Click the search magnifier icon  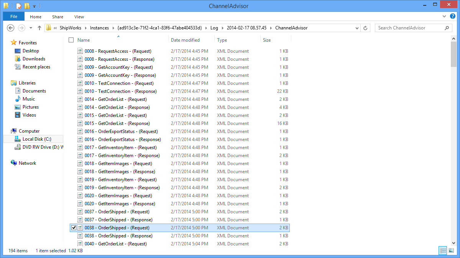447,28
